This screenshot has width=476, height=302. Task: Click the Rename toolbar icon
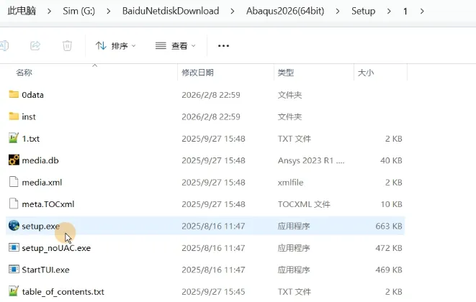(4, 46)
